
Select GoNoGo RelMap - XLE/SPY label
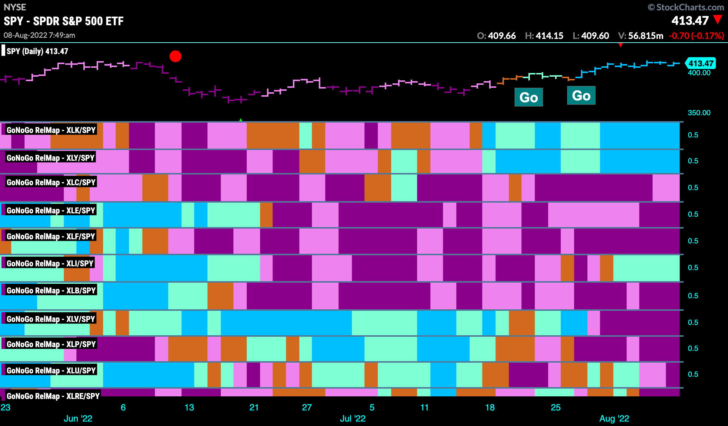tap(51, 210)
